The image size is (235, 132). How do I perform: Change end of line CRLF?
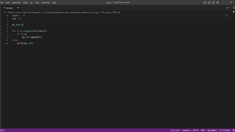(203, 131)
